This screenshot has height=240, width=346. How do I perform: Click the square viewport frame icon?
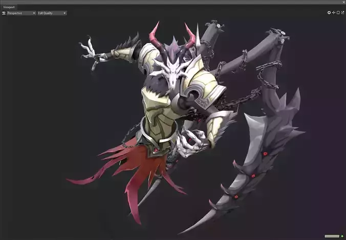(x=338, y=13)
